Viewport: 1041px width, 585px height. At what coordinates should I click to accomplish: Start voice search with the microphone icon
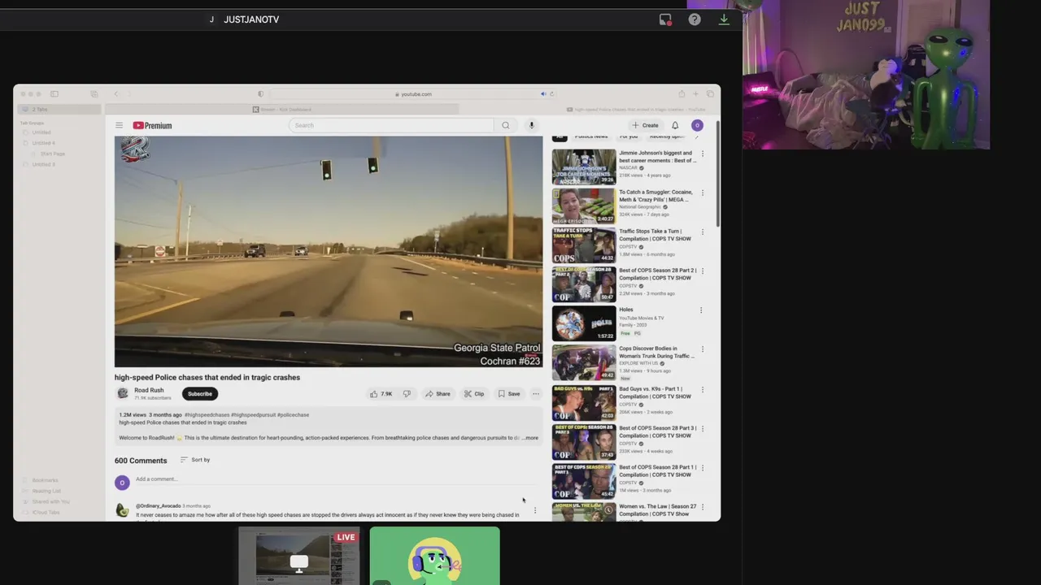(531, 125)
